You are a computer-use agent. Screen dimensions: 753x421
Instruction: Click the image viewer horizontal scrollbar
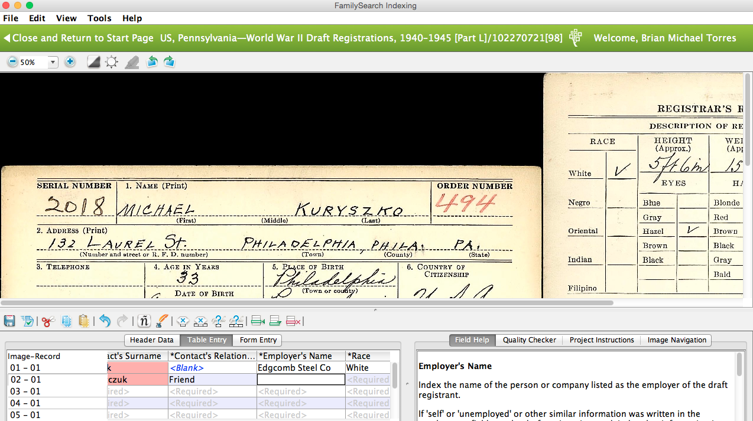(307, 303)
